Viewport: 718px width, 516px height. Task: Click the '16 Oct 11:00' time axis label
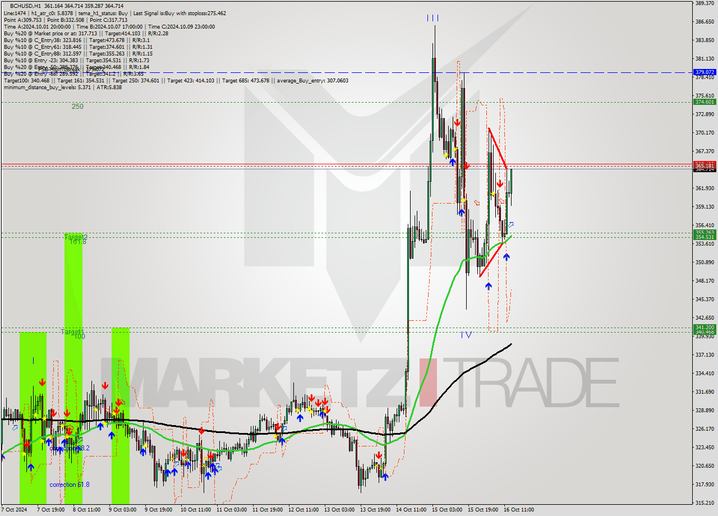518,510
